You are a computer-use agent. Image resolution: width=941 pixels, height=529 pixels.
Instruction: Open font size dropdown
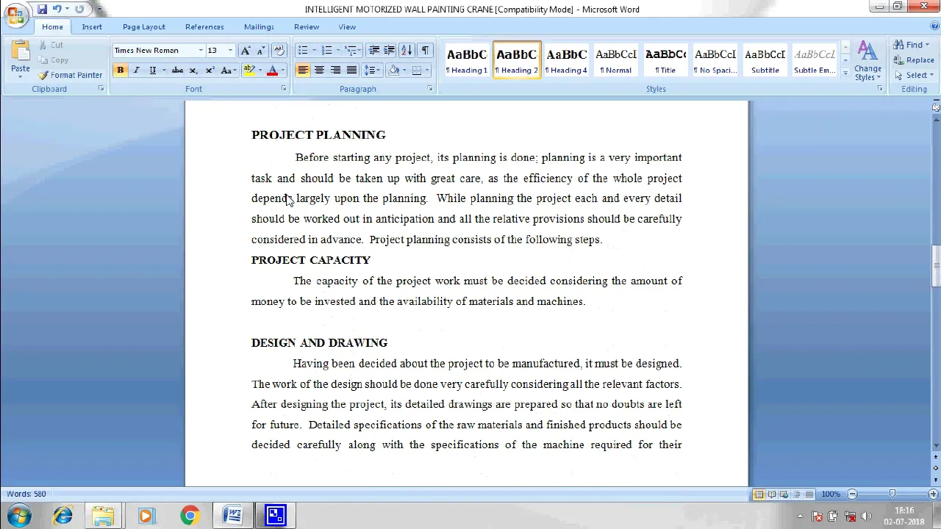point(230,51)
